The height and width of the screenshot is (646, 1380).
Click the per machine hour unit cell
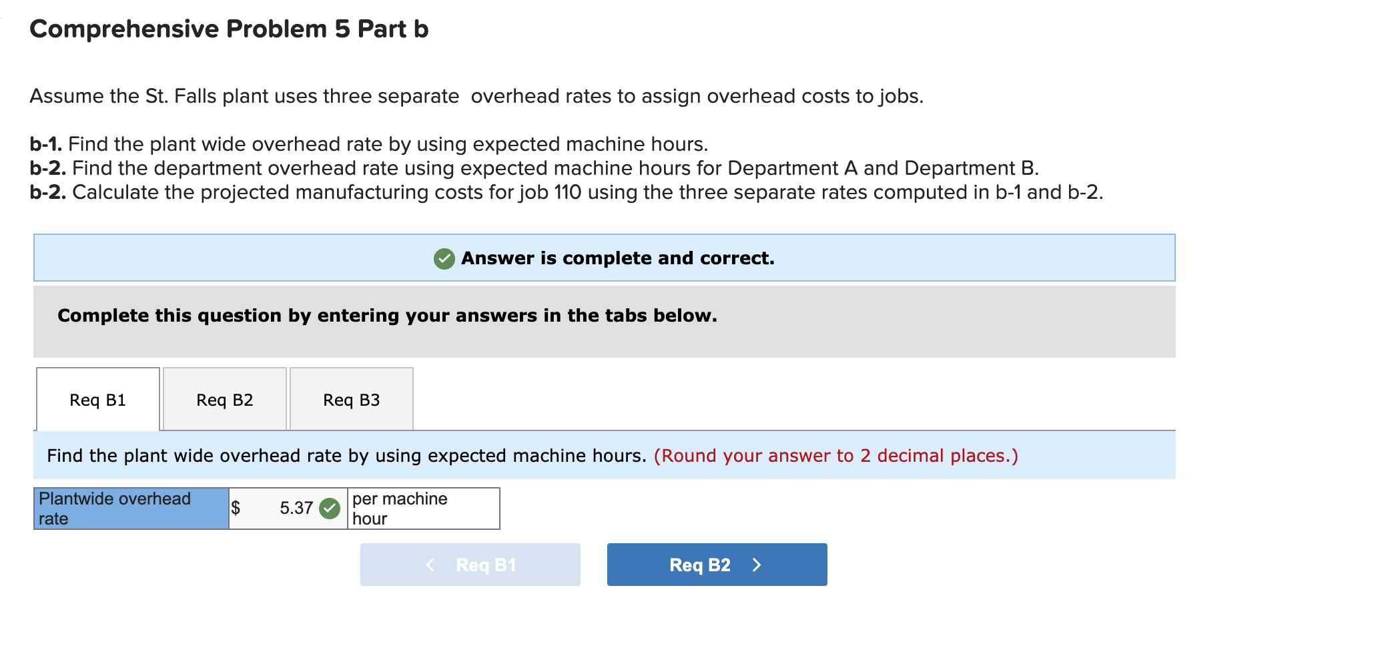(422, 508)
